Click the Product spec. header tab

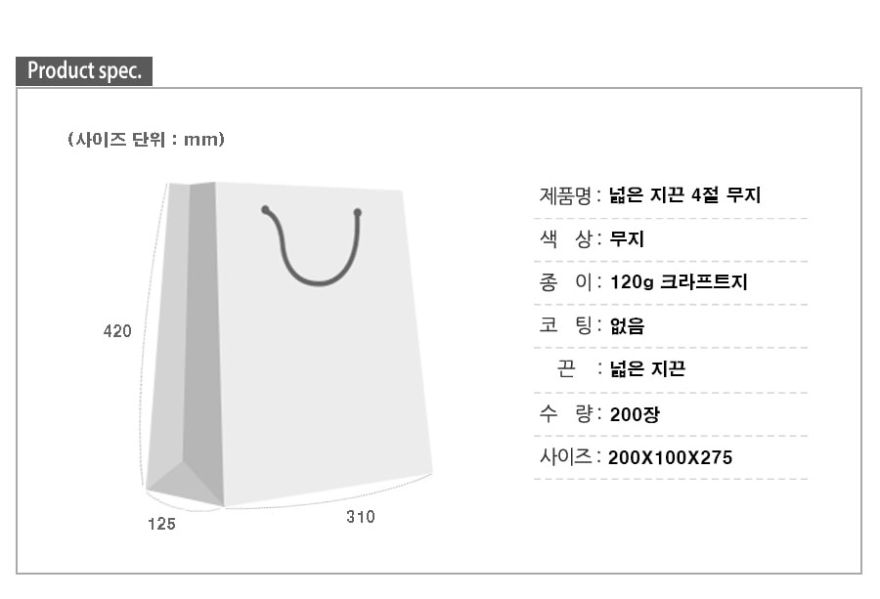84,71
